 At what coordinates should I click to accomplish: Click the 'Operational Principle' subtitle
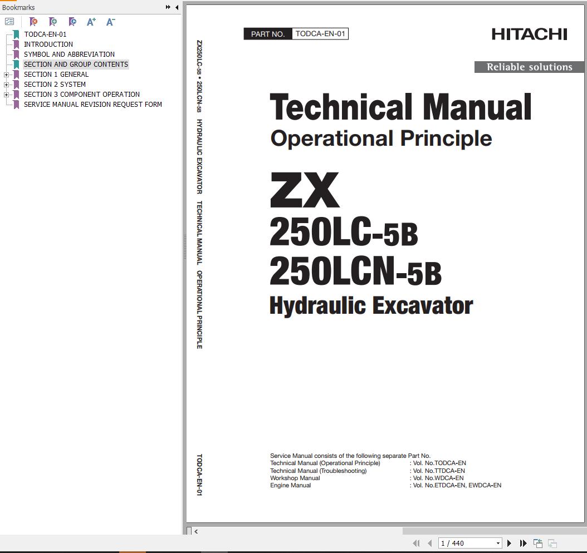[381, 139]
